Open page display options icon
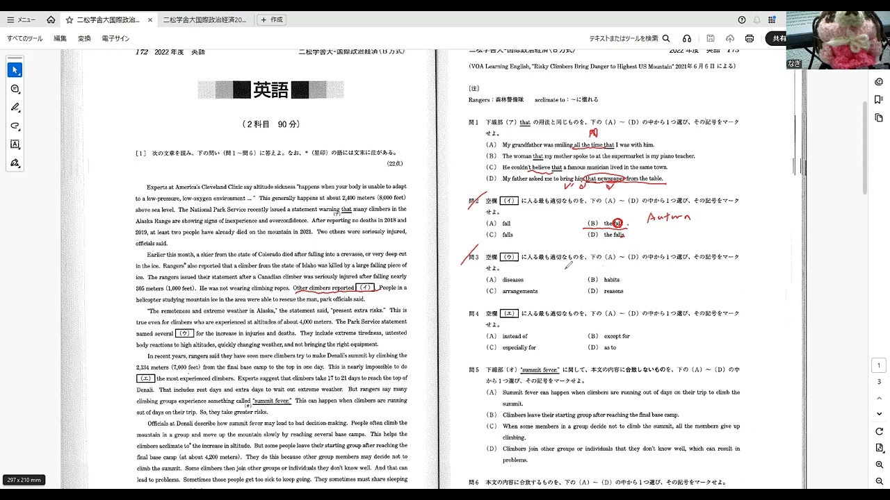Screen dimensions: 890x500 [879, 448]
